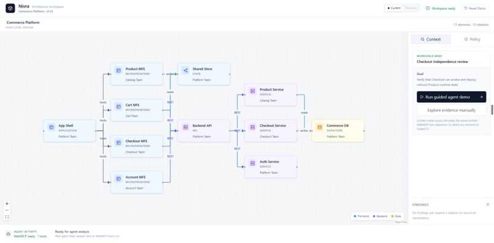The height and width of the screenshot is (243, 494).
Task: Select the App Shell node title
Action: (x=66, y=125)
